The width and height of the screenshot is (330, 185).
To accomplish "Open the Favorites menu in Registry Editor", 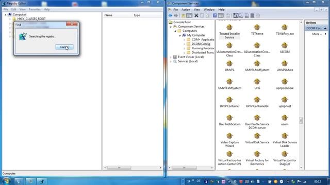I will (x=35, y=9).
